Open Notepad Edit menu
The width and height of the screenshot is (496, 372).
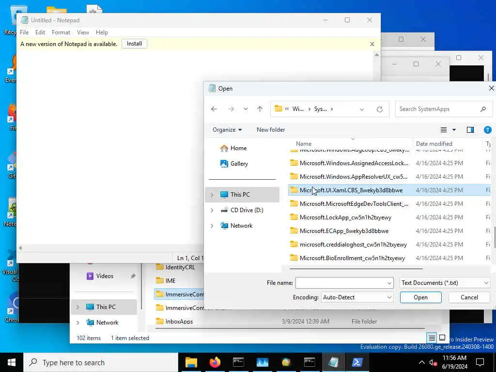click(40, 32)
